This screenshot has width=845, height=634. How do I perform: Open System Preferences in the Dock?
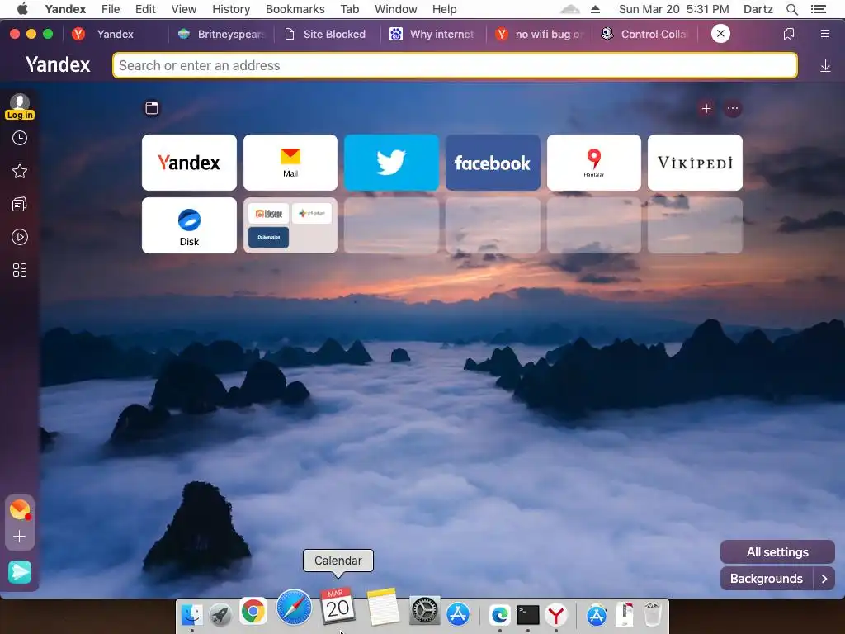(425, 611)
